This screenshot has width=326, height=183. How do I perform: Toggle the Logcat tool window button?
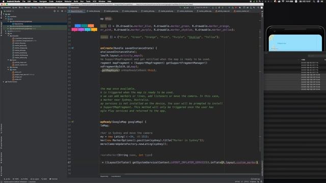click(35, 179)
